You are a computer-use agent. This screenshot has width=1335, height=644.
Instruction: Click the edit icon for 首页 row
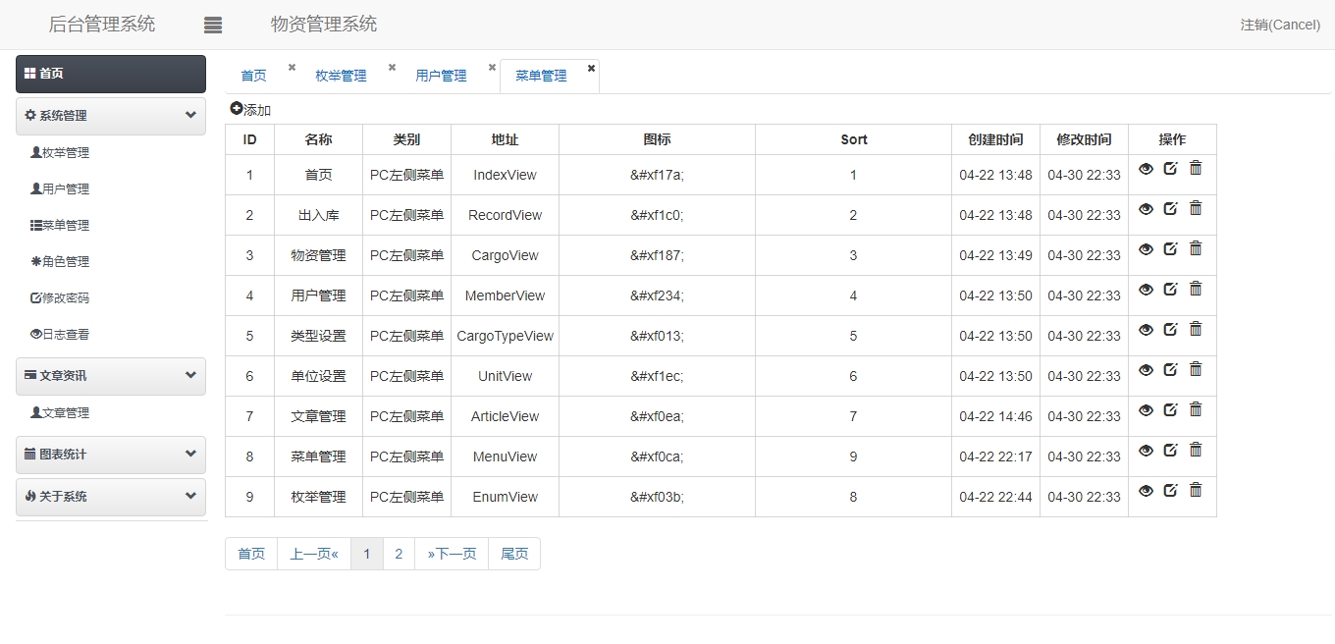coord(1170,168)
